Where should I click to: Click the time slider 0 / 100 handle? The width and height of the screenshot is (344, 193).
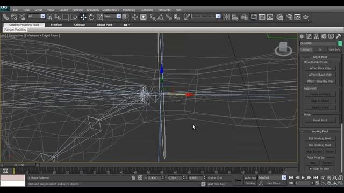point(20,165)
